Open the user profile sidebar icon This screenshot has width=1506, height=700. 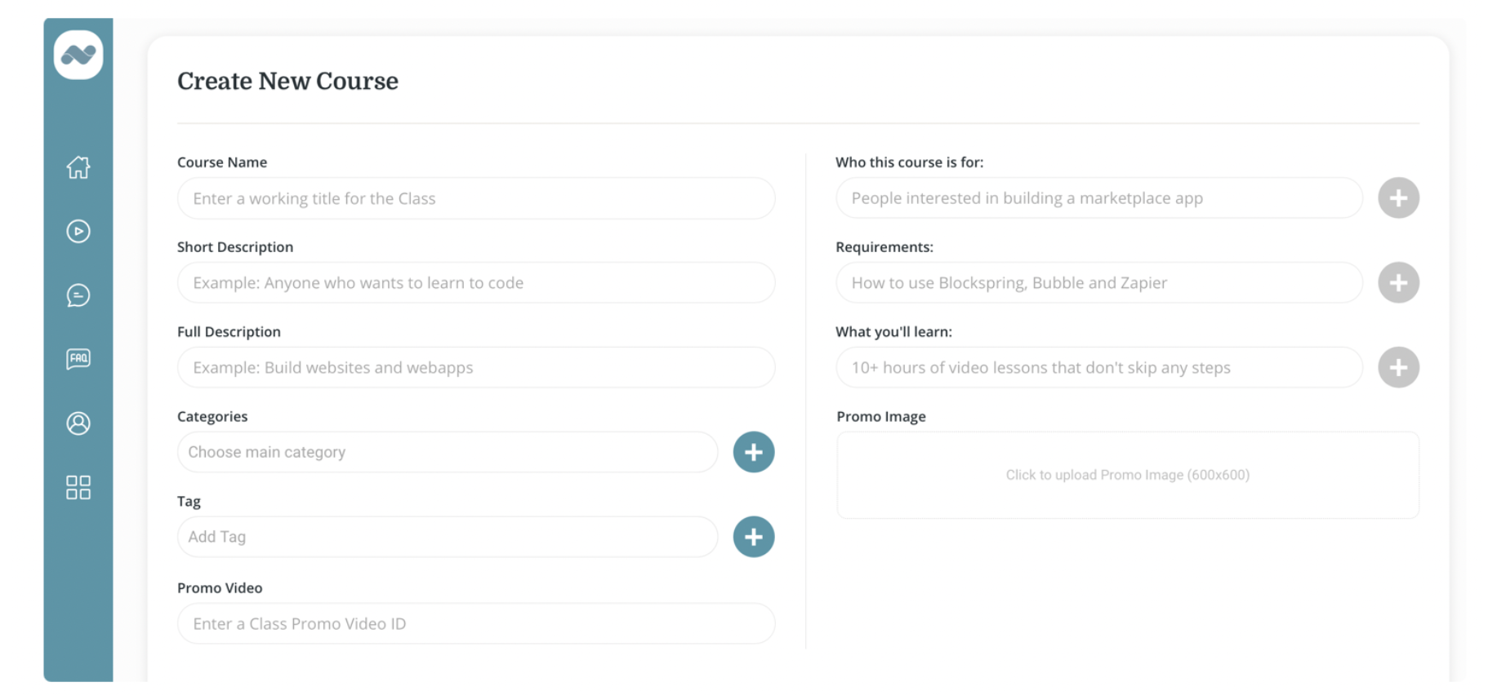pyautogui.click(x=78, y=423)
